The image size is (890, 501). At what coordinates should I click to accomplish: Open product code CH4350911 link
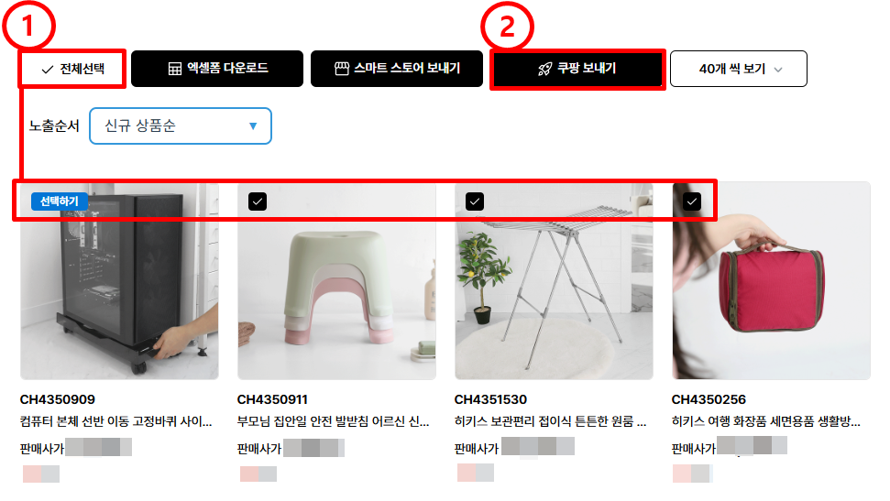pos(272,399)
